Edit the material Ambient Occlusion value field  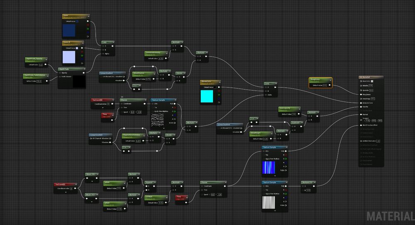(x=378, y=141)
